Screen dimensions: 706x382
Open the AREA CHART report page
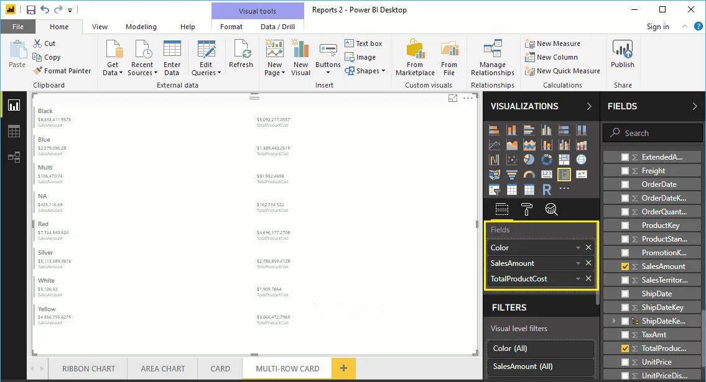click(x=162, y=368)
